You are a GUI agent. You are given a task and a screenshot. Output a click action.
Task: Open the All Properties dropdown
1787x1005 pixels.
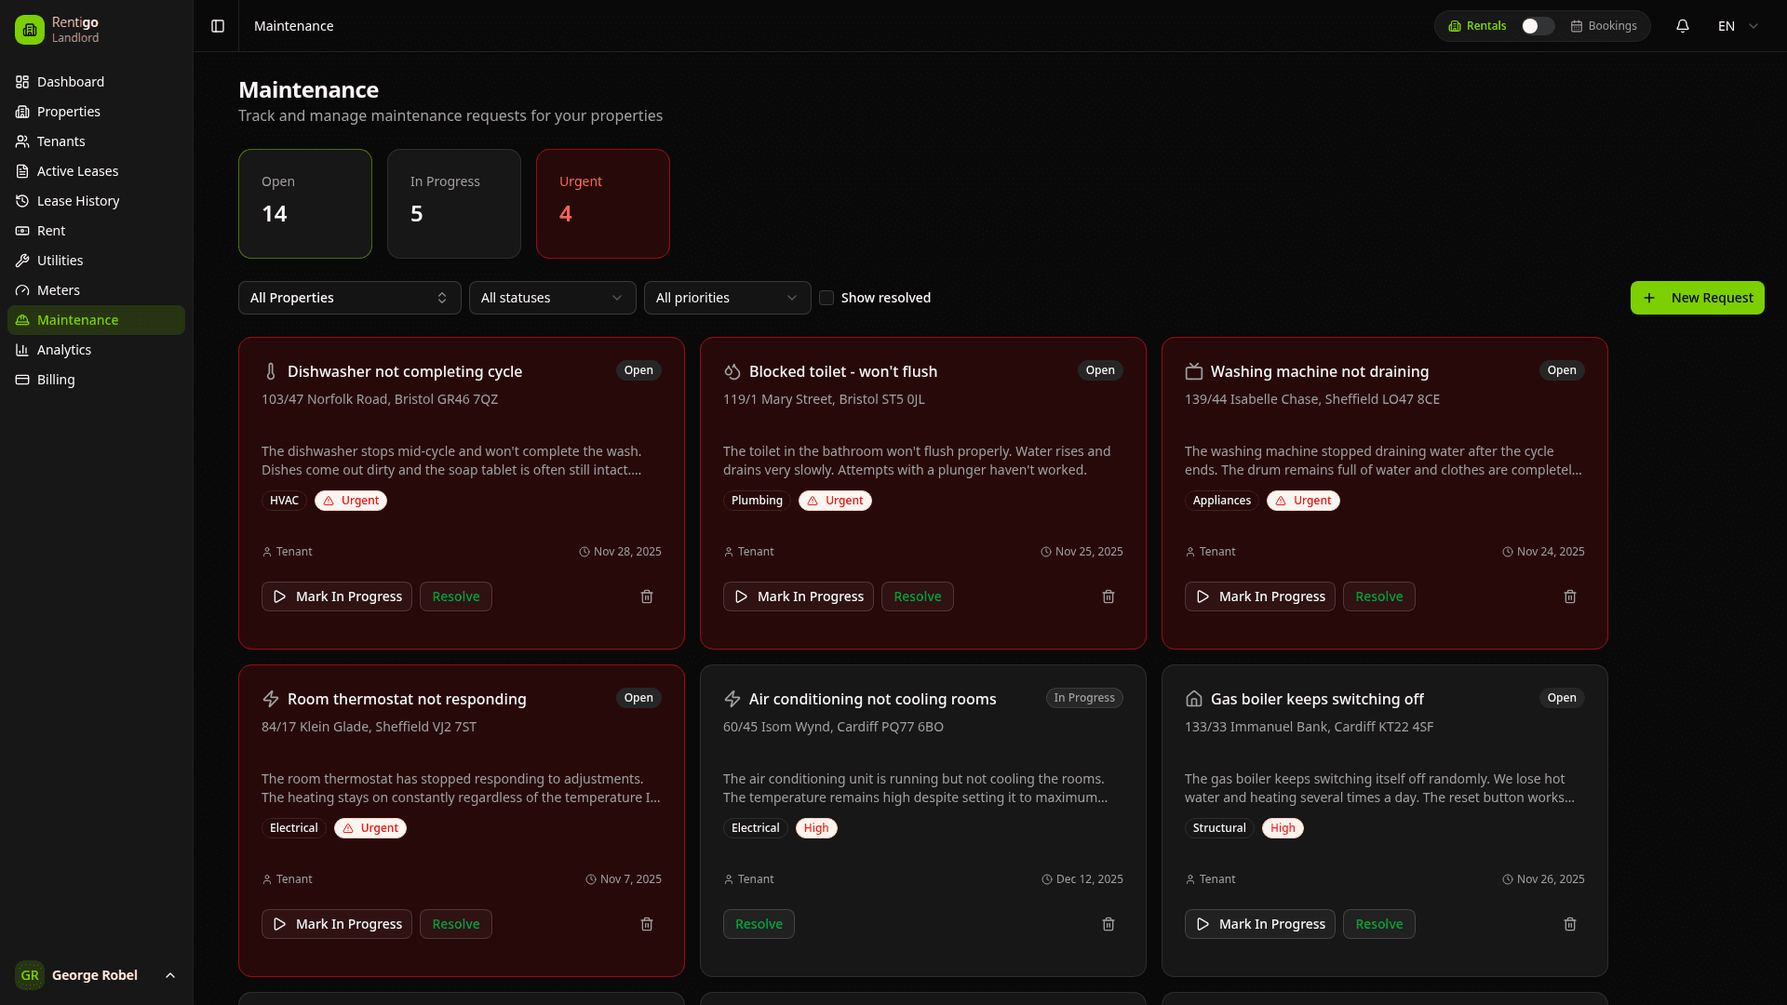coord(349,298)
